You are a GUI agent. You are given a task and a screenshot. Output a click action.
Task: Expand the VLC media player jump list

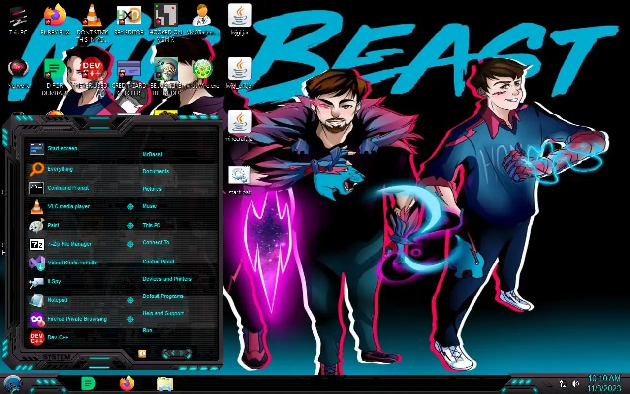click(130, 207)
